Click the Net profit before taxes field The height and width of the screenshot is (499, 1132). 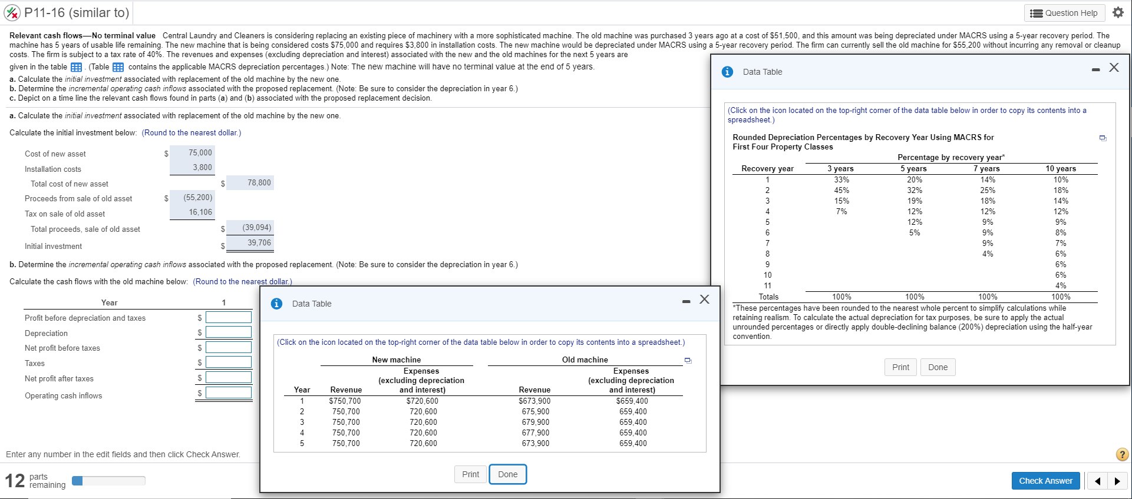[229, 347]
